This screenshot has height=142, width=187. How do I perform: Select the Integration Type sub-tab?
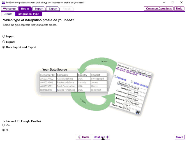[28, 14]
